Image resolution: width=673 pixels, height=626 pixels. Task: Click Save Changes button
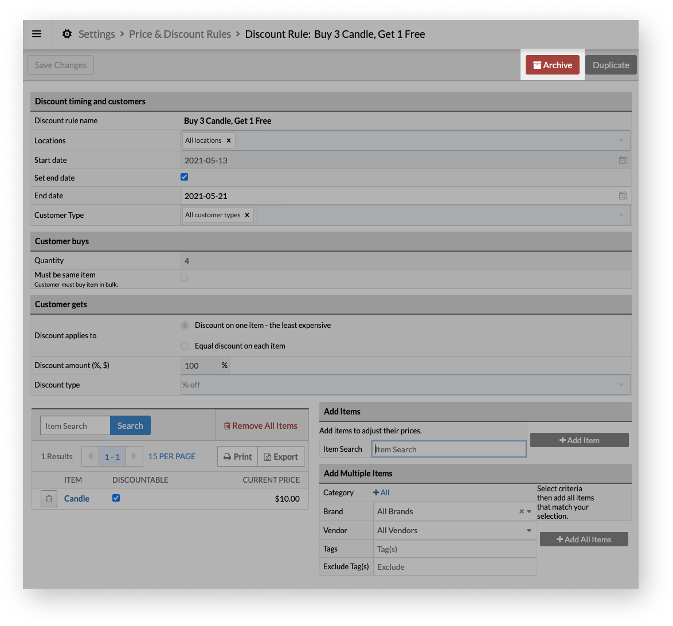point(61,65)
